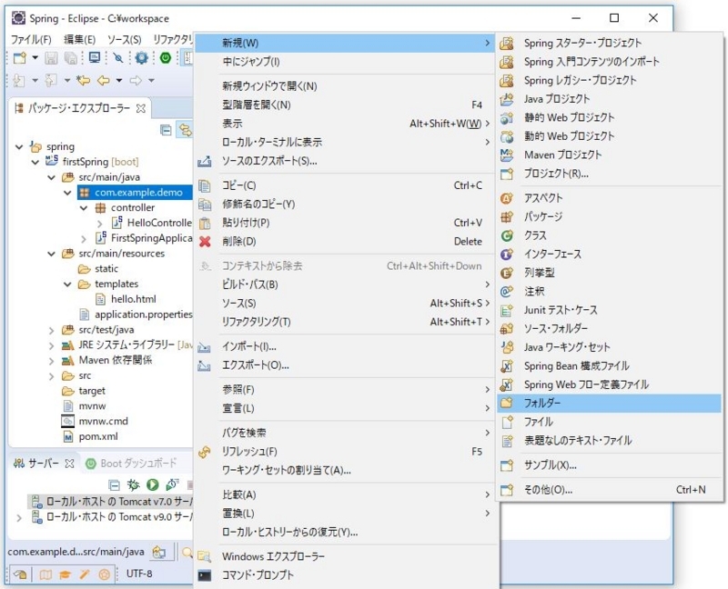Click the Windows エクスプローラー icon
The image size is (728, 589).
point(204,556)
